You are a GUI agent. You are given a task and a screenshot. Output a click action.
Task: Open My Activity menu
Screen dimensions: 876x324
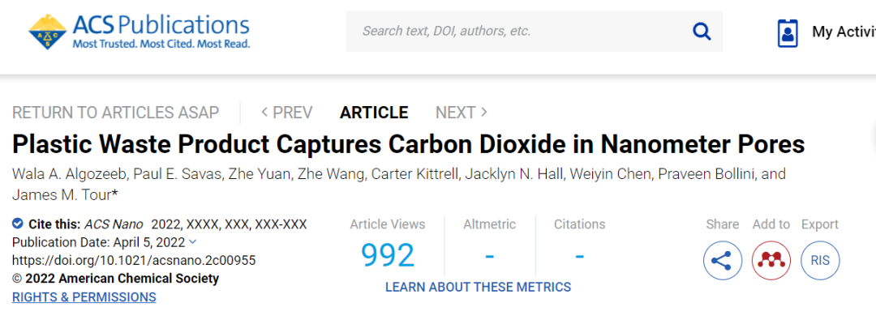[x=844, y=32]
